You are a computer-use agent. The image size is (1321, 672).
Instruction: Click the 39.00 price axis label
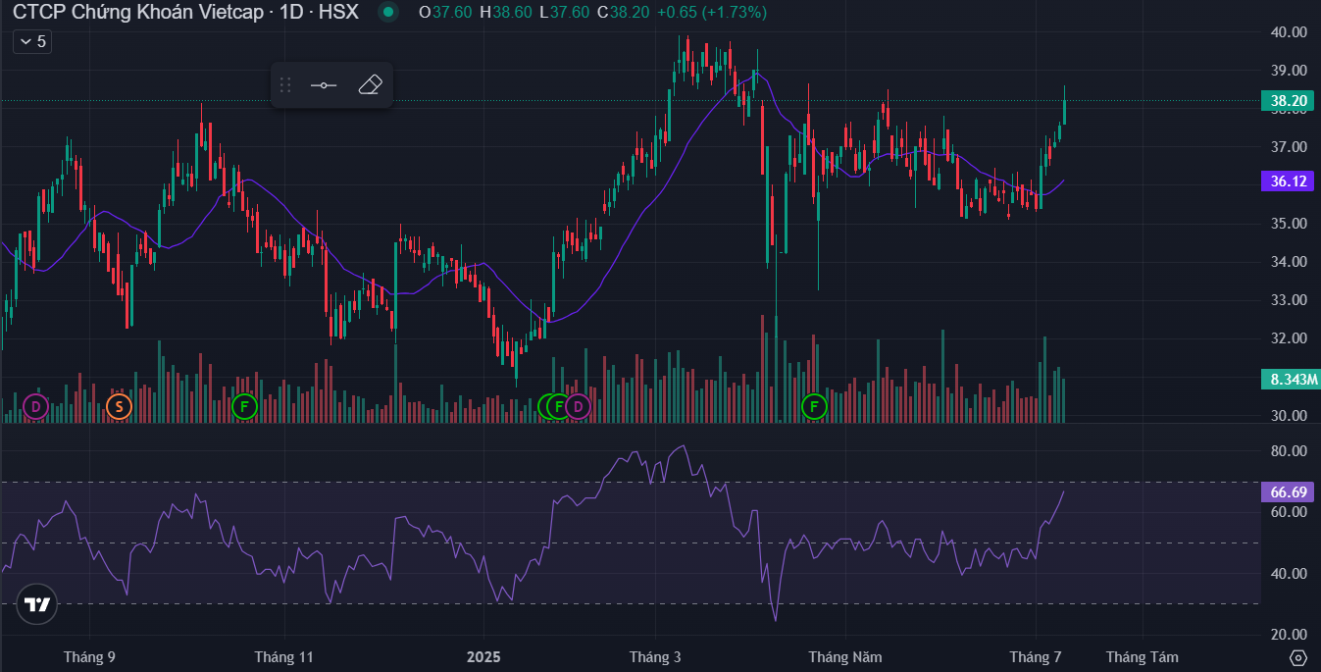[1289, 71]
